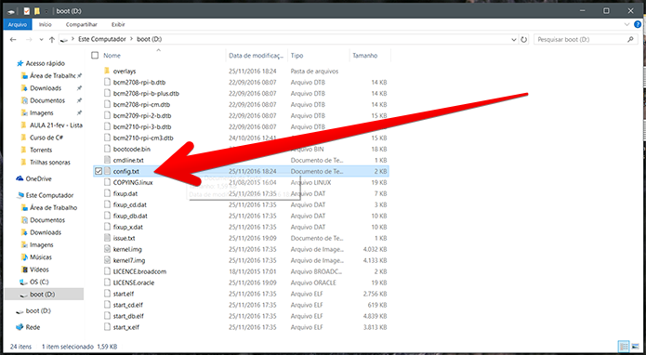Click the New Folder icon in the title bar
This screenshot has height=355, width=646.
37,11
